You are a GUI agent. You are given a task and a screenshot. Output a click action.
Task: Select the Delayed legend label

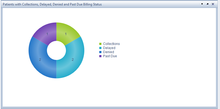tap(109, 48)
